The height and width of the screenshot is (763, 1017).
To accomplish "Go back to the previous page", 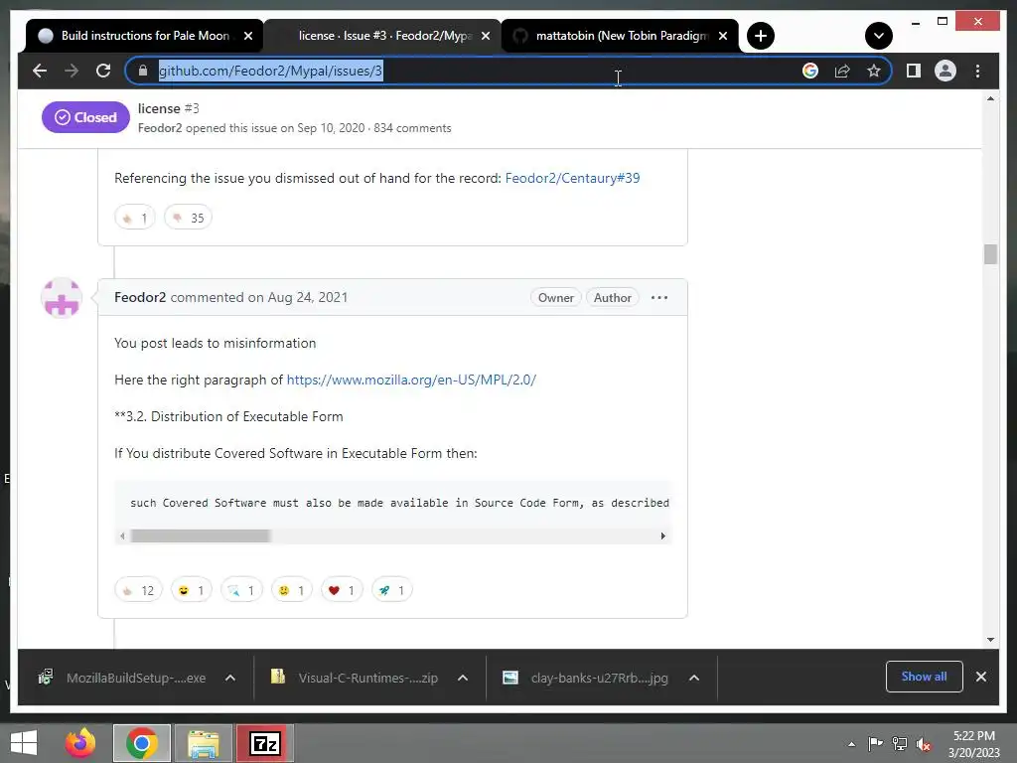I will click(40, 71).
